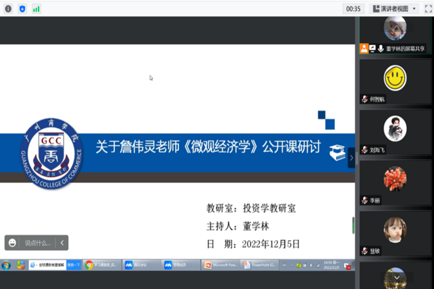This screenshot has height=289, width=434.
Task: Click the right chevron beside the slide
Action: (352, 157)
